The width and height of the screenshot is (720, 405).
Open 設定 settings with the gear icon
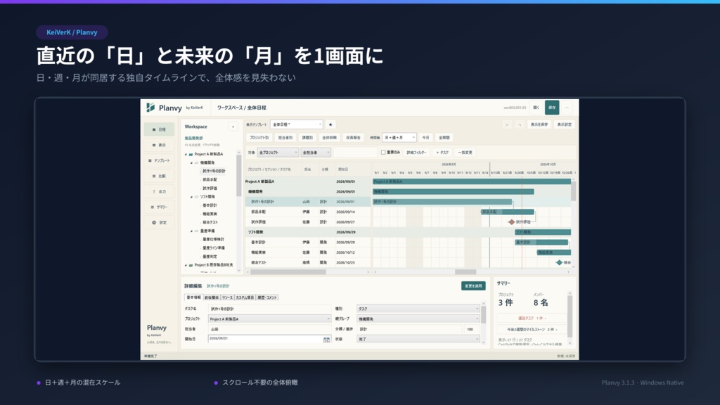pos(159,223)
